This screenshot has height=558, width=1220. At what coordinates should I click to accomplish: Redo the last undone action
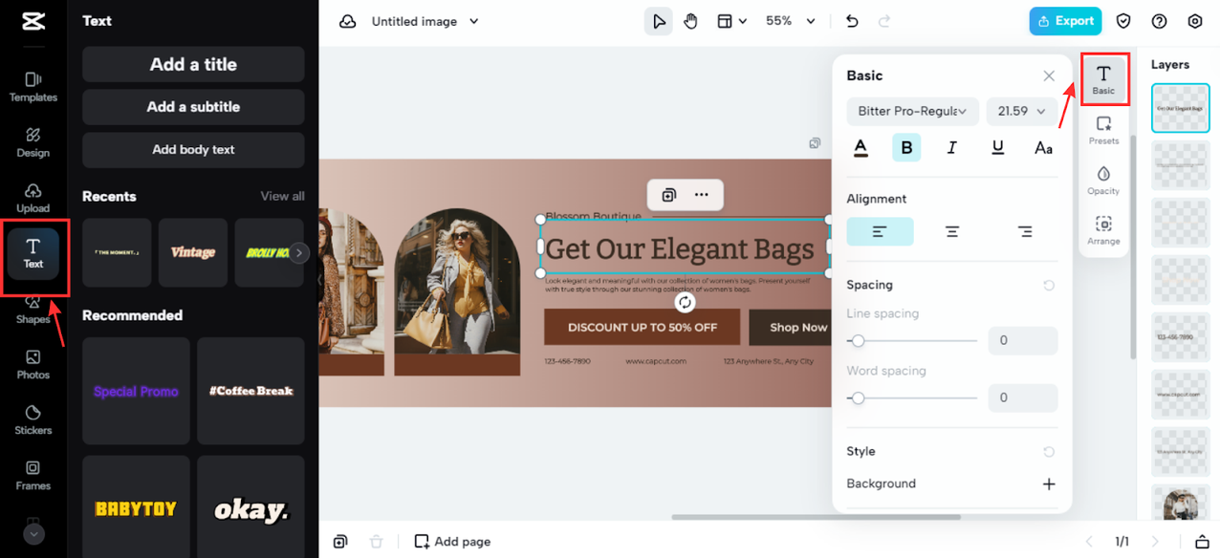pos(884,21)
